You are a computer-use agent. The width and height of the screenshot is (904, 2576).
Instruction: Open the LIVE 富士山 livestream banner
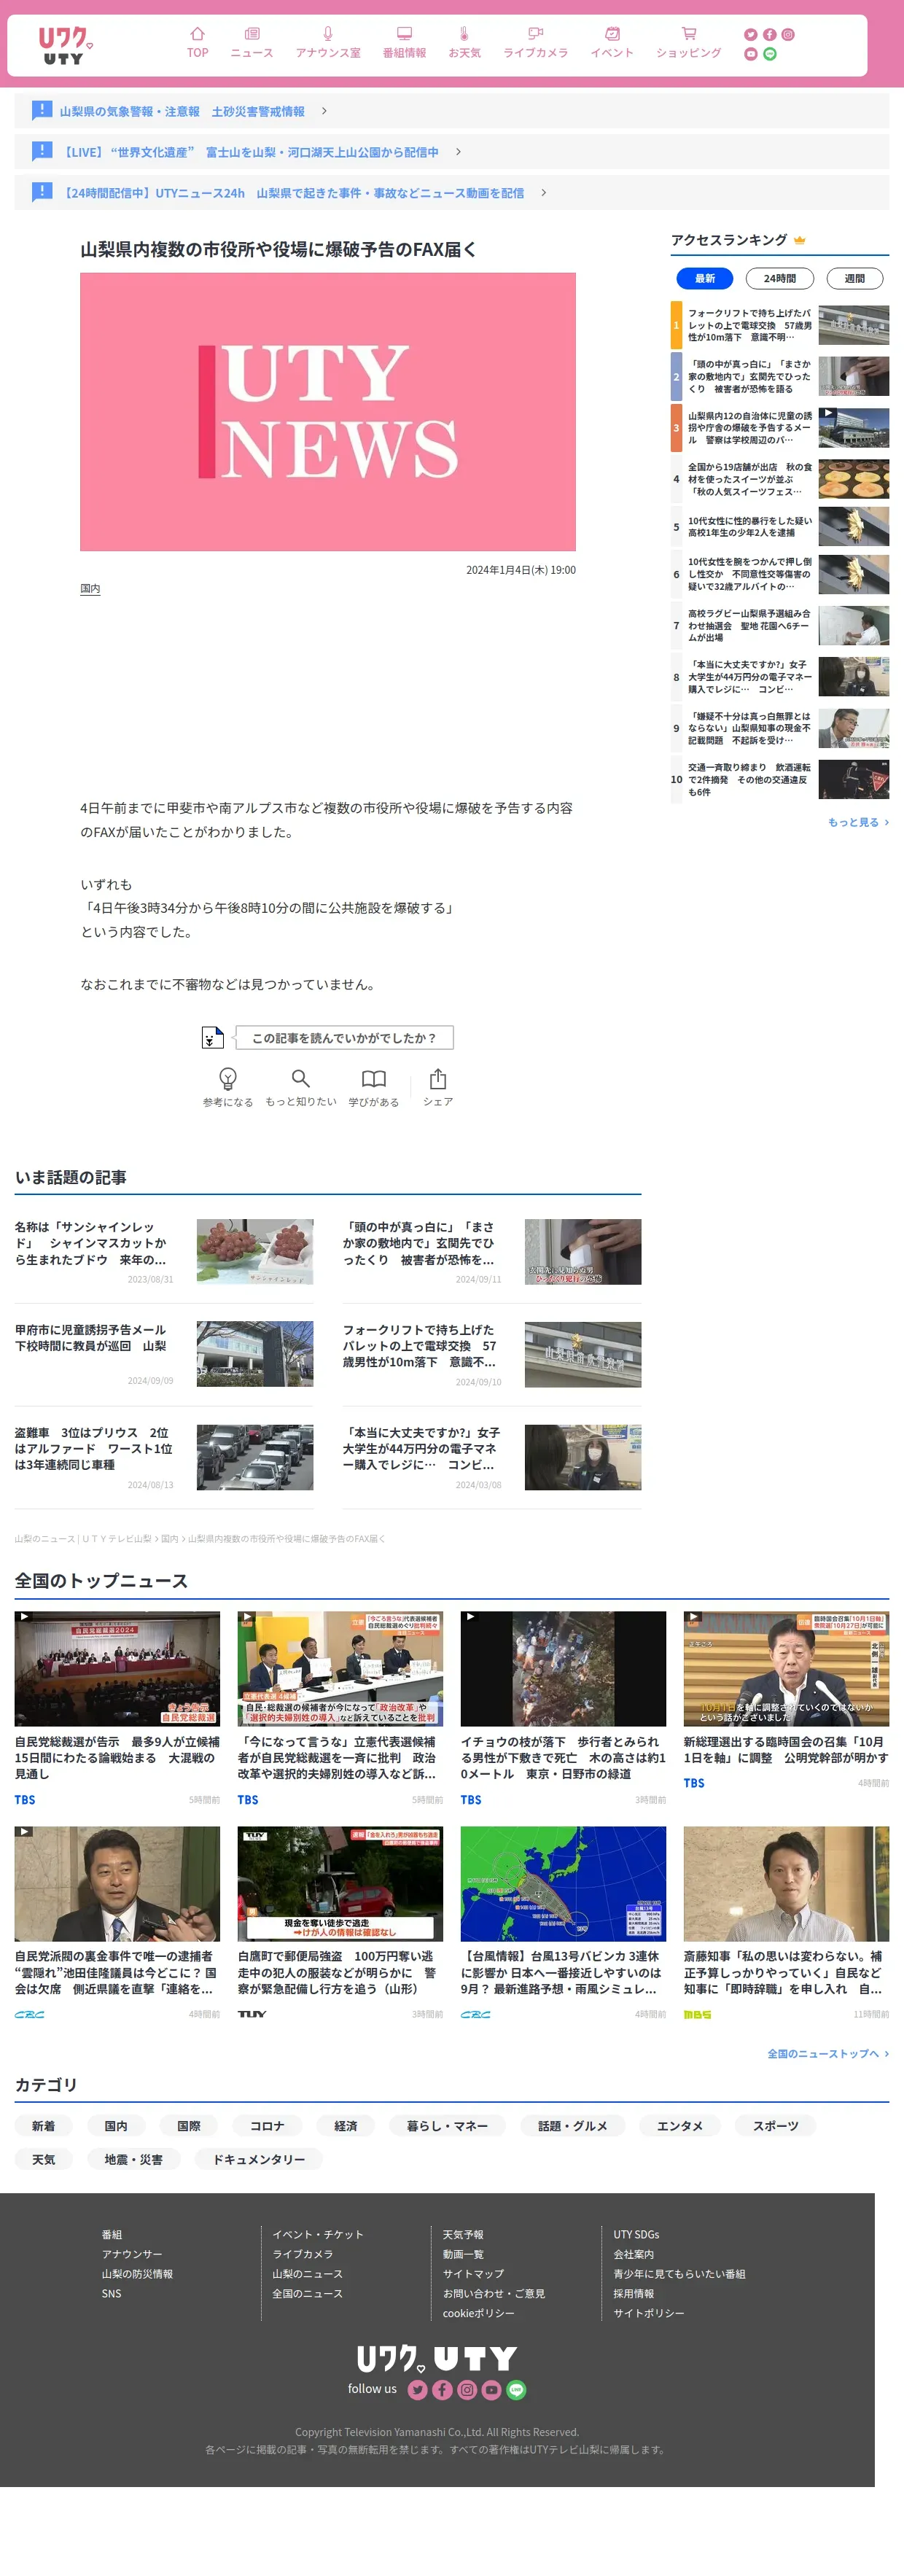click(451, 152)
